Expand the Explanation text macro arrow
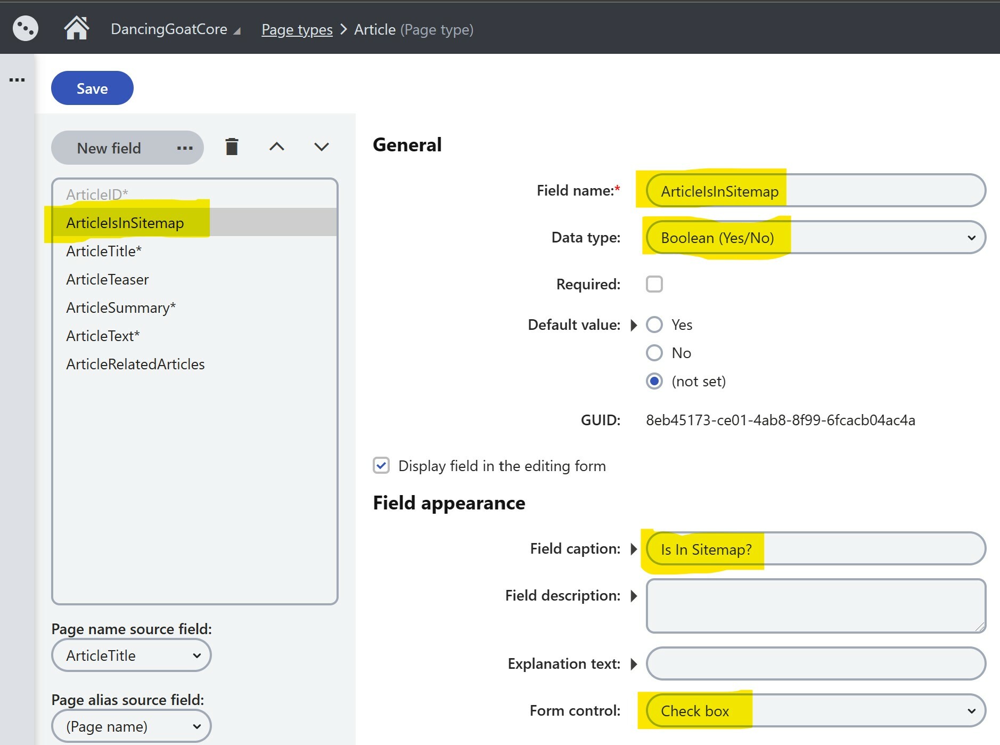The width and height of the screenshot is (1000, 745). click(x=634, y=664)
